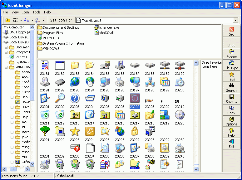This screenshot has height=180, width=242.
Task: Click the Set button
Action: (x=231, y=32)
